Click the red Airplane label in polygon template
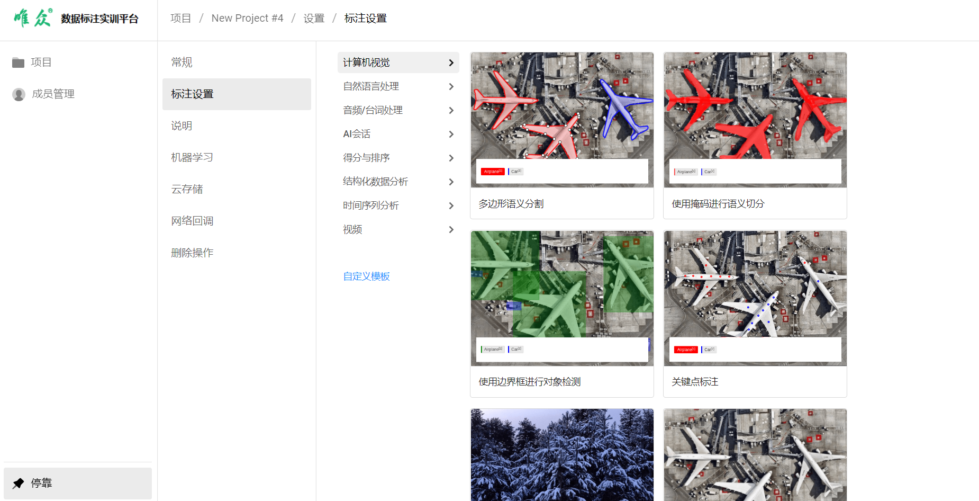 pyautogui.click(x=493, y=172)
